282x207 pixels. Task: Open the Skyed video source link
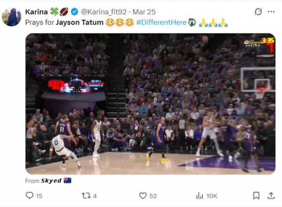pyautogui.click(x=51, y=181)
